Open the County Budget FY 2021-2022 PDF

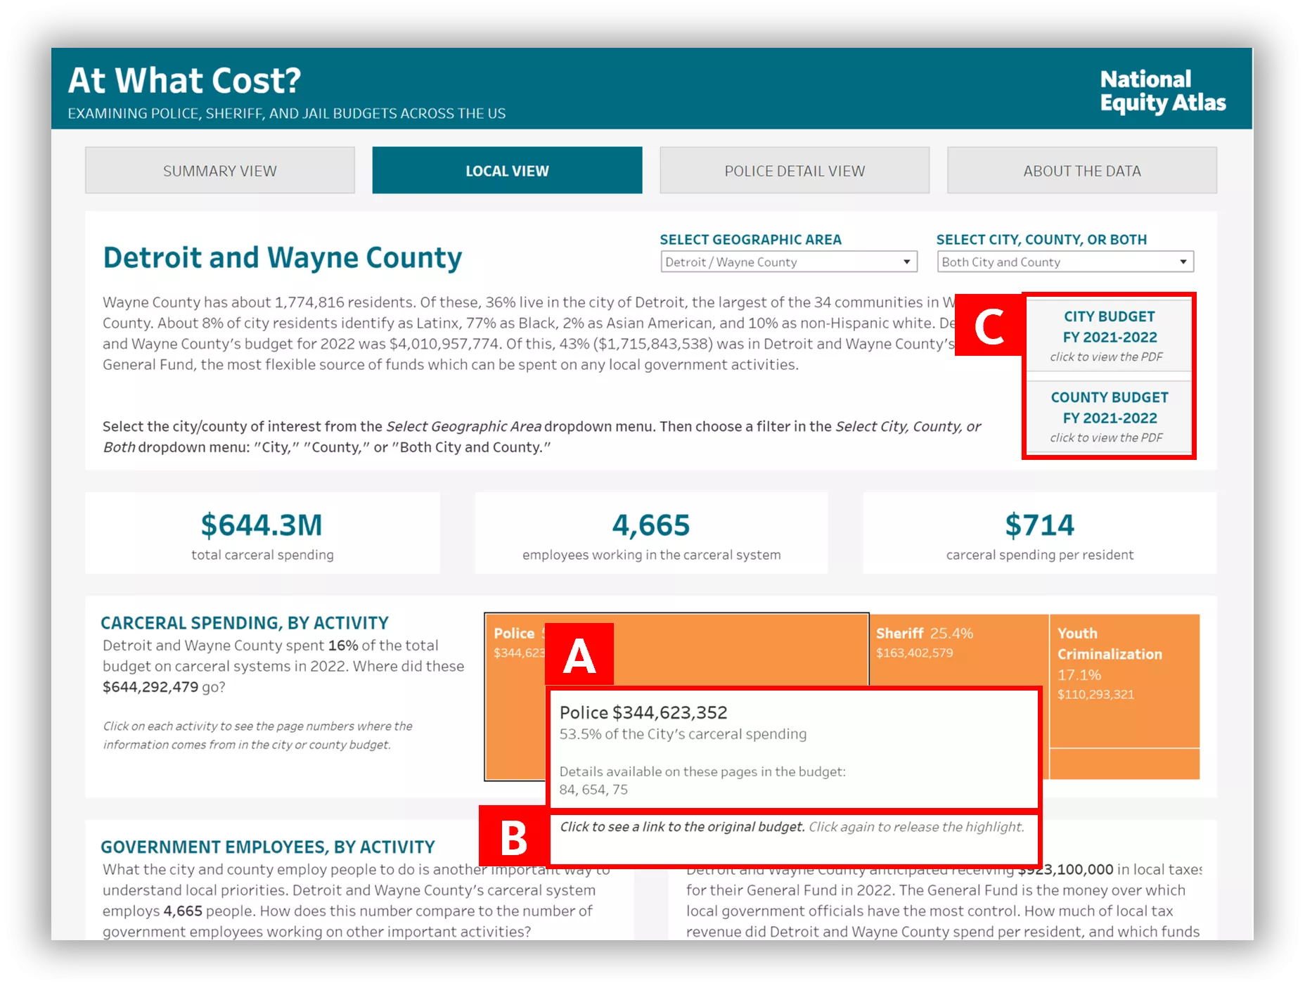1109,416
